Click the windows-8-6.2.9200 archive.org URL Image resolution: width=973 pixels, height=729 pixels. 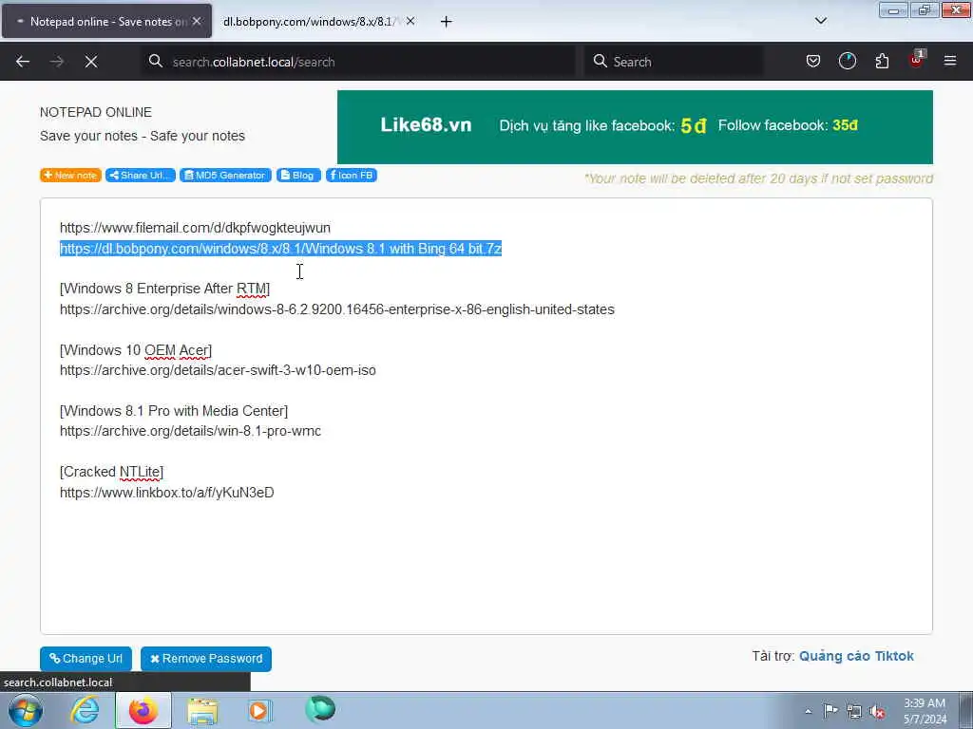(337, 309)
